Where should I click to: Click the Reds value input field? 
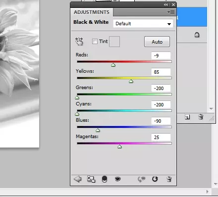(x=161, y=55)
